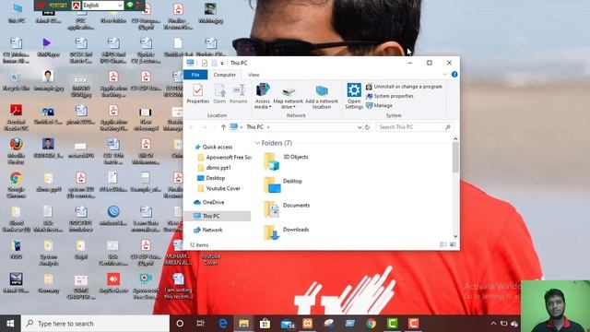Click the Up arrow in the address bar
Screen dimensions: 590x332
(223, 127)
